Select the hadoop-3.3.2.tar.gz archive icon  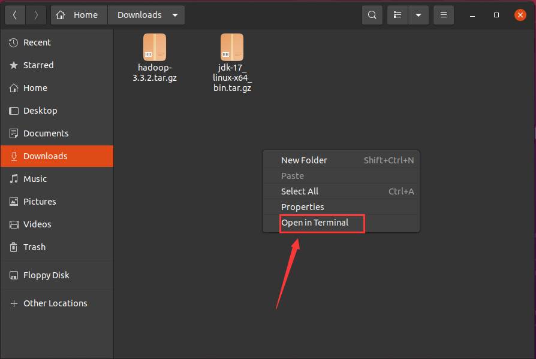[155, 47]
